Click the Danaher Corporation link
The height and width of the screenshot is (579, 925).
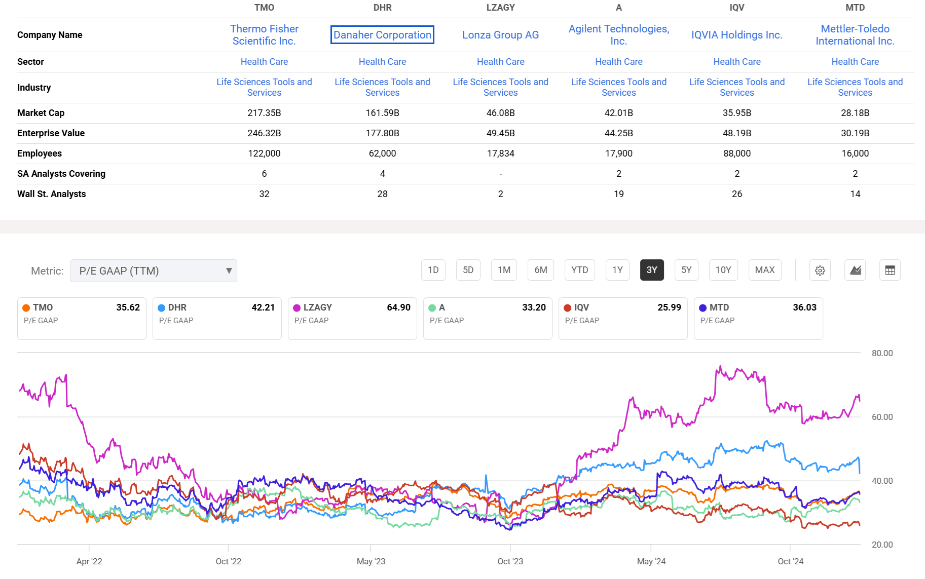(382, 34)
